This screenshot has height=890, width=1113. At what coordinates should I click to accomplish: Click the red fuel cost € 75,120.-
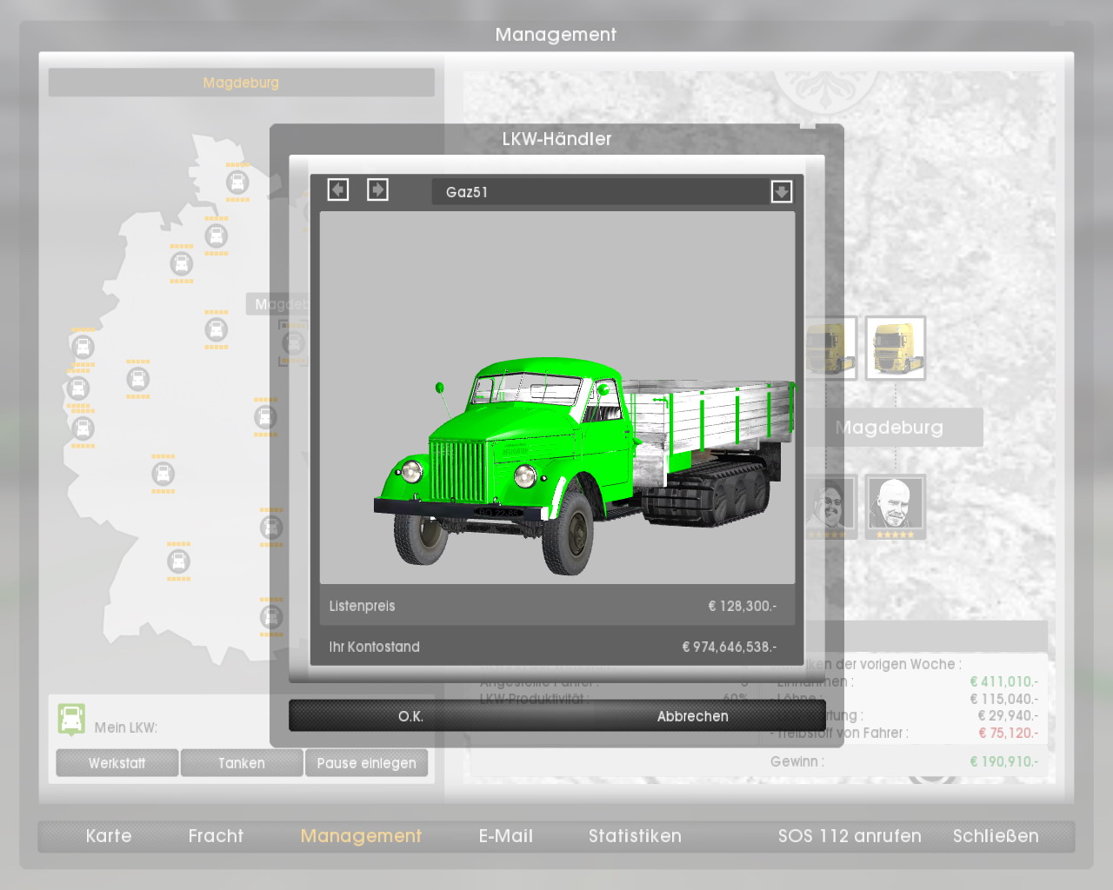click(1008, 733)
